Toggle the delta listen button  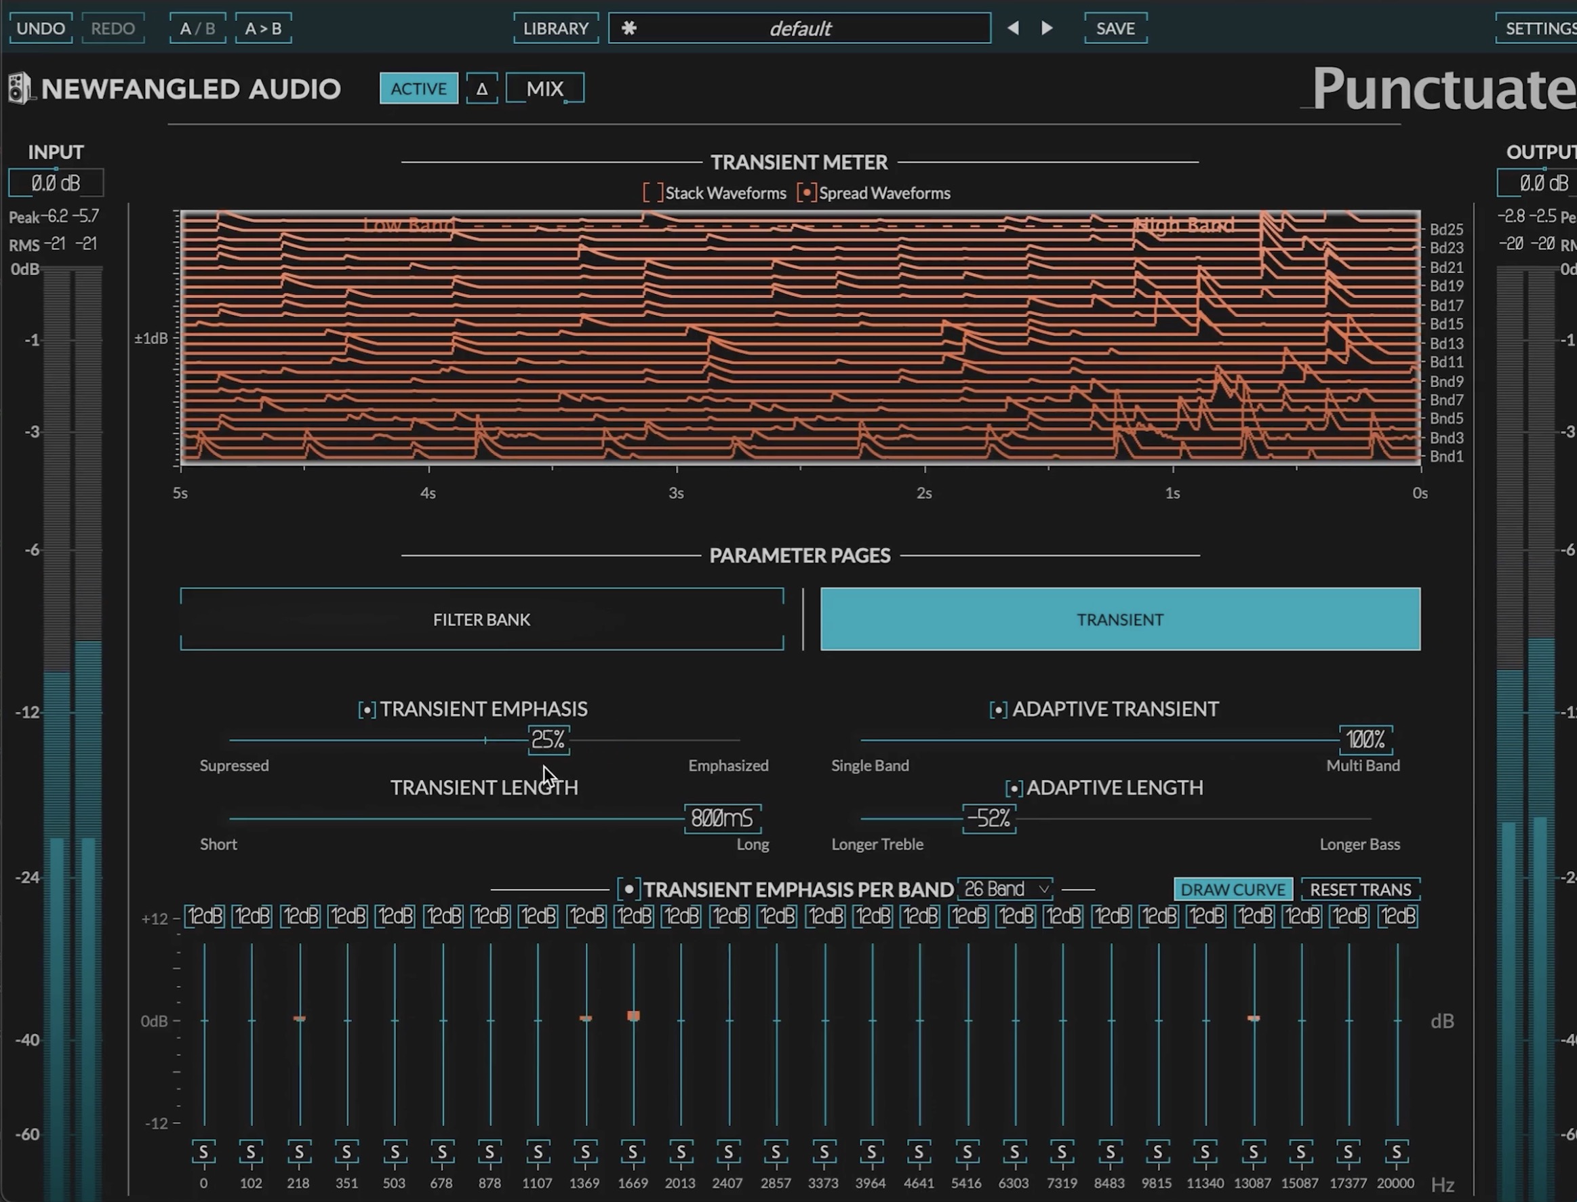coord(482,89)
